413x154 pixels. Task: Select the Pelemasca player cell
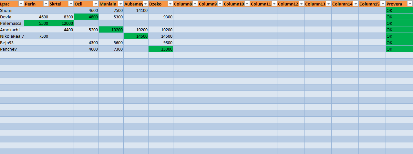(x=12, y=23)
